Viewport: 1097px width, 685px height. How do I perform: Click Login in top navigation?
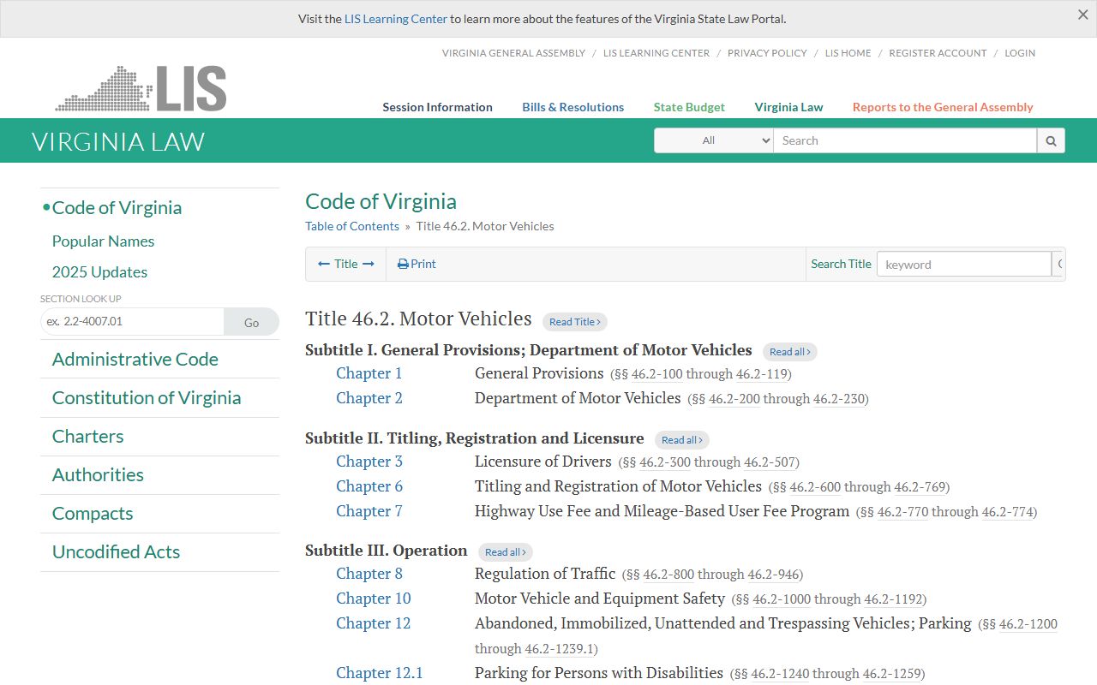pos(1020,53)
